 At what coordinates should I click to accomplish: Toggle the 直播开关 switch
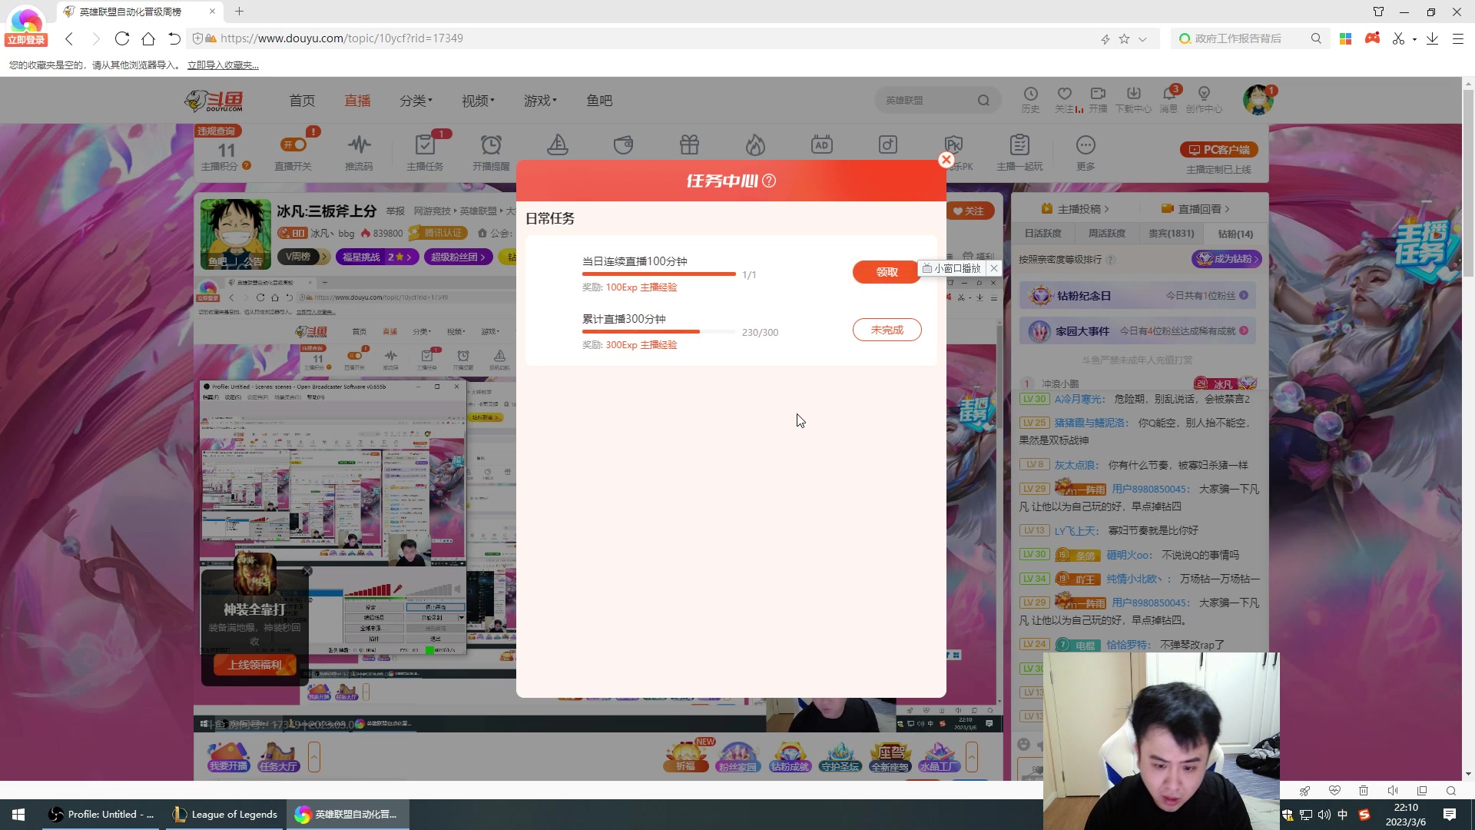click(x=293, y=144)
